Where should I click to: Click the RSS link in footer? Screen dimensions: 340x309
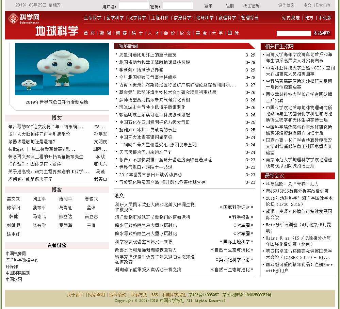[155, 295]
